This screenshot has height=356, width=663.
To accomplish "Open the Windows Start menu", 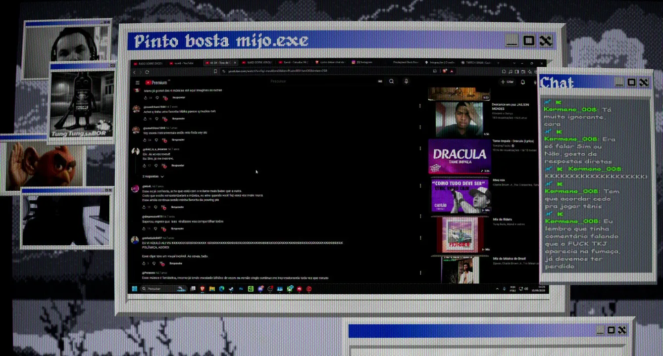I will point(135,289).
